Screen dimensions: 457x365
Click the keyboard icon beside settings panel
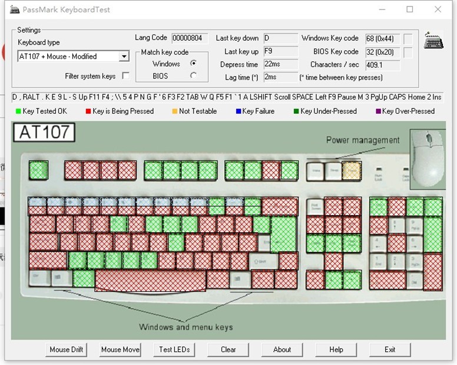(434, 41)
